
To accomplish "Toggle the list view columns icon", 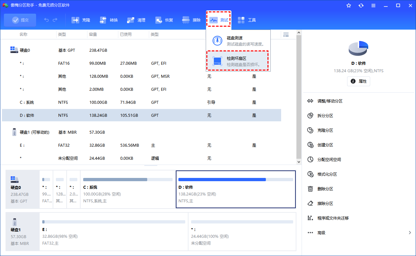I will click(x=286, y=34).
